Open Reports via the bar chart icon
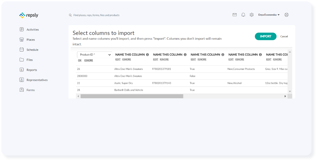The image size is (318, 162). click(x=21, y=70)
